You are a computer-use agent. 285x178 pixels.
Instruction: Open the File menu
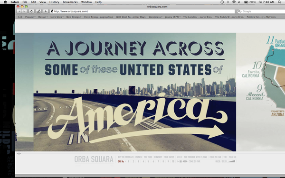25,2
